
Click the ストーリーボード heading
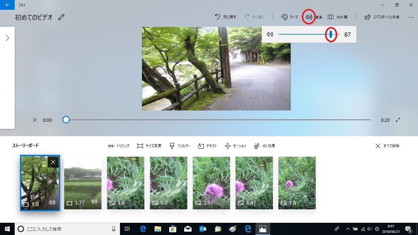(25, 146)
